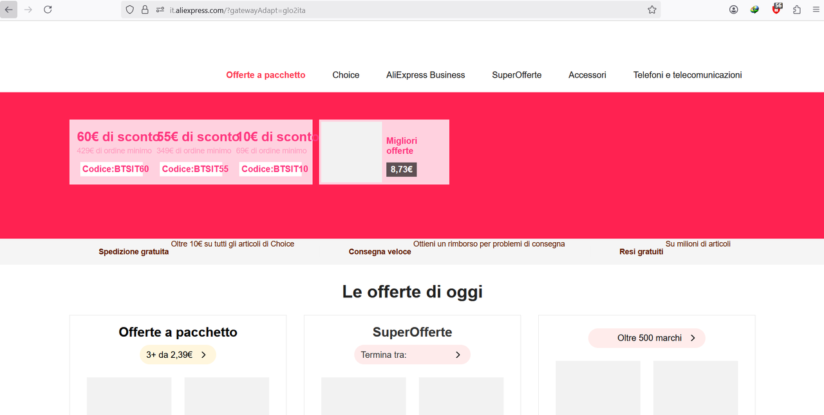Screen dimensions: 824x415
Task: Click the Consegna veloce text
Action: (380, 252)
